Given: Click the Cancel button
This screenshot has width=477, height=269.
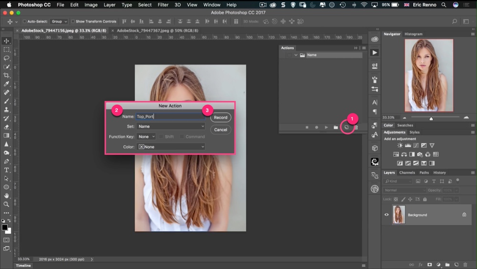Looking at the screenshot, I should (x=220, y=130).
